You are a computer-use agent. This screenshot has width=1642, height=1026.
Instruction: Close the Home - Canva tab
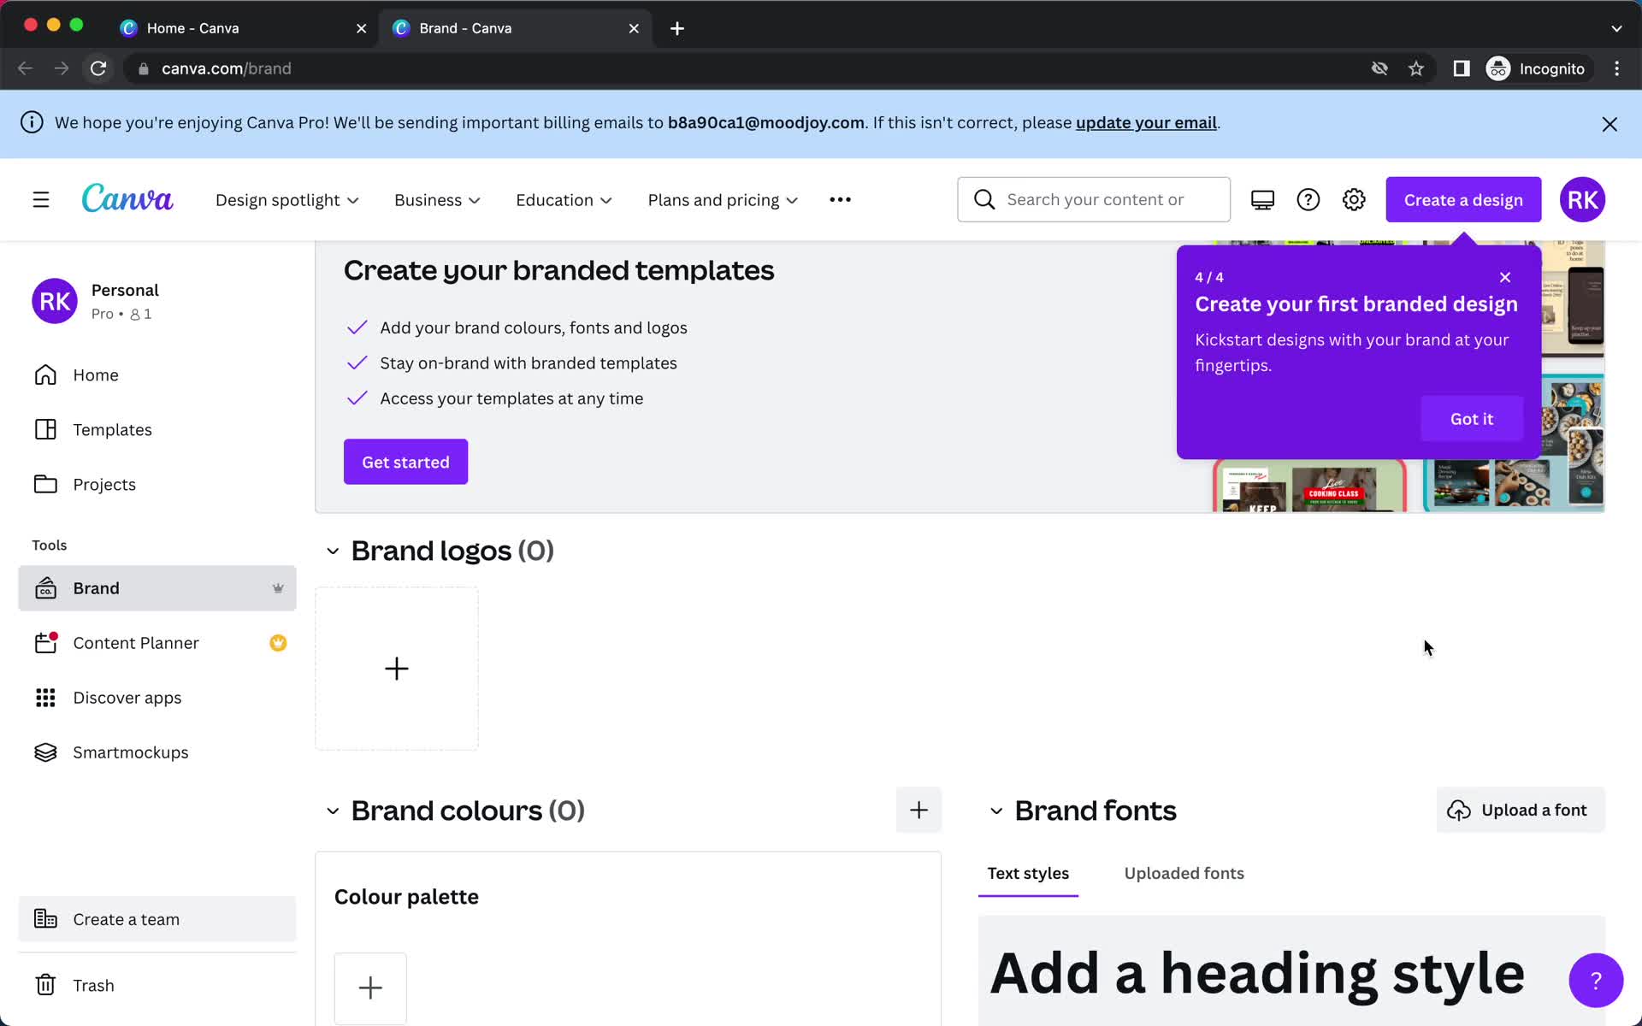point(362,28)
